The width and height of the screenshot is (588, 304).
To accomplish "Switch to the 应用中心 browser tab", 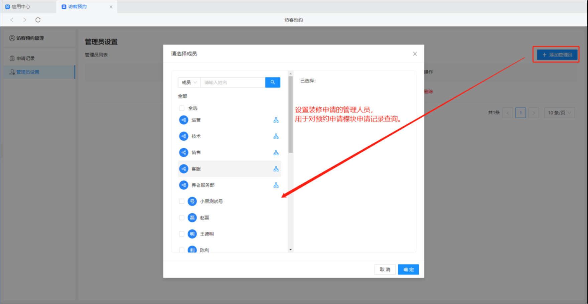I will point(21,7).
